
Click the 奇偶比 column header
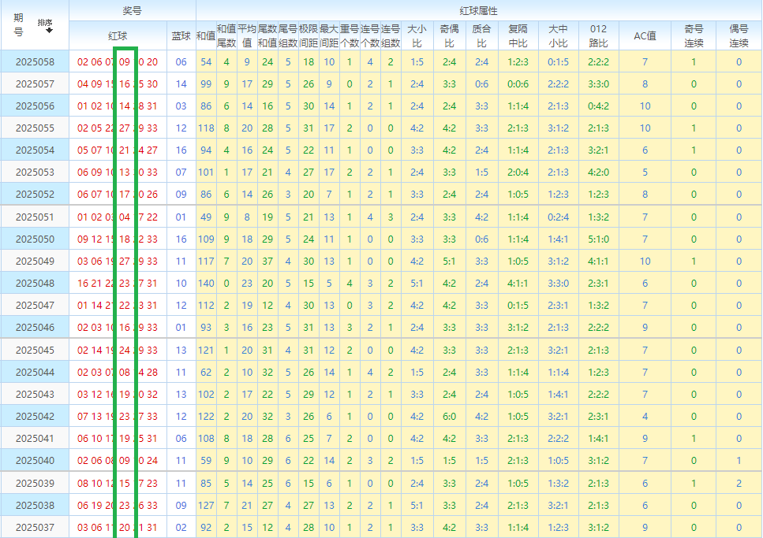(x=449, y=35)
